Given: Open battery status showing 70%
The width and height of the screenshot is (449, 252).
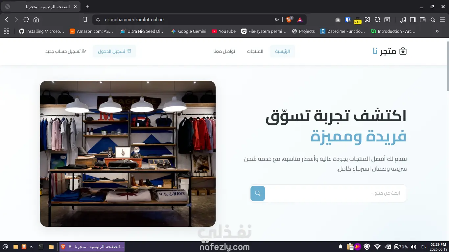Looking at the screenshot, I should [x=401, y=247].
